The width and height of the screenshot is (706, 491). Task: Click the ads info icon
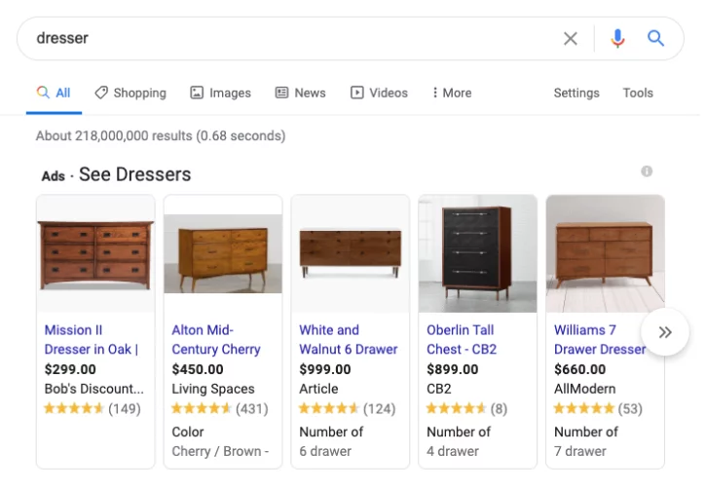(647, 171)
